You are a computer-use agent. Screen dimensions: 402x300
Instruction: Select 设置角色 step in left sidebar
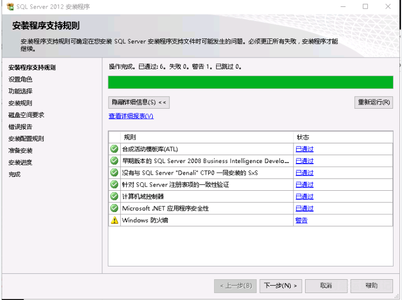click(20, 79)
